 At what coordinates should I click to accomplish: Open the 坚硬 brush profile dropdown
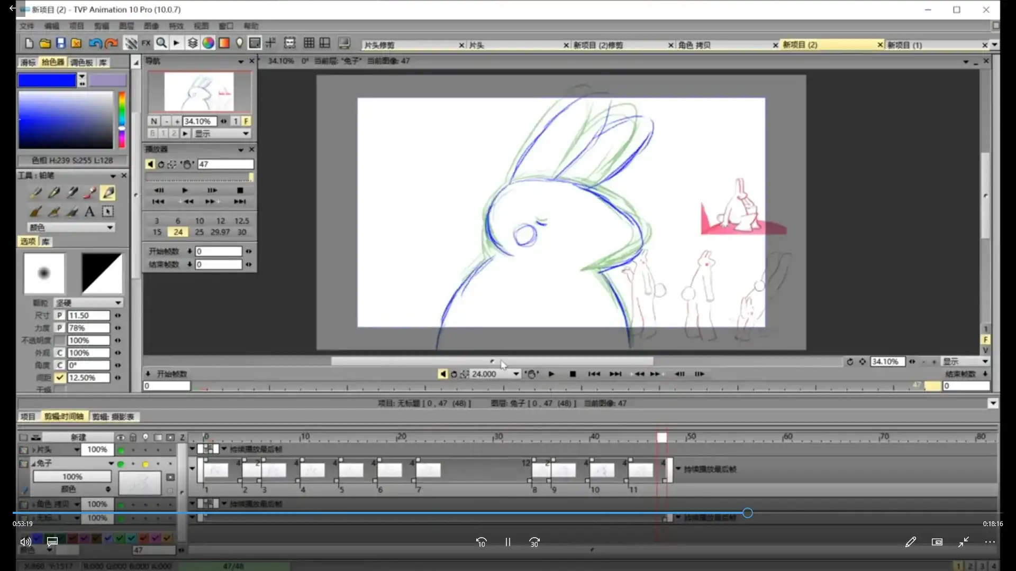click(88, 303)
